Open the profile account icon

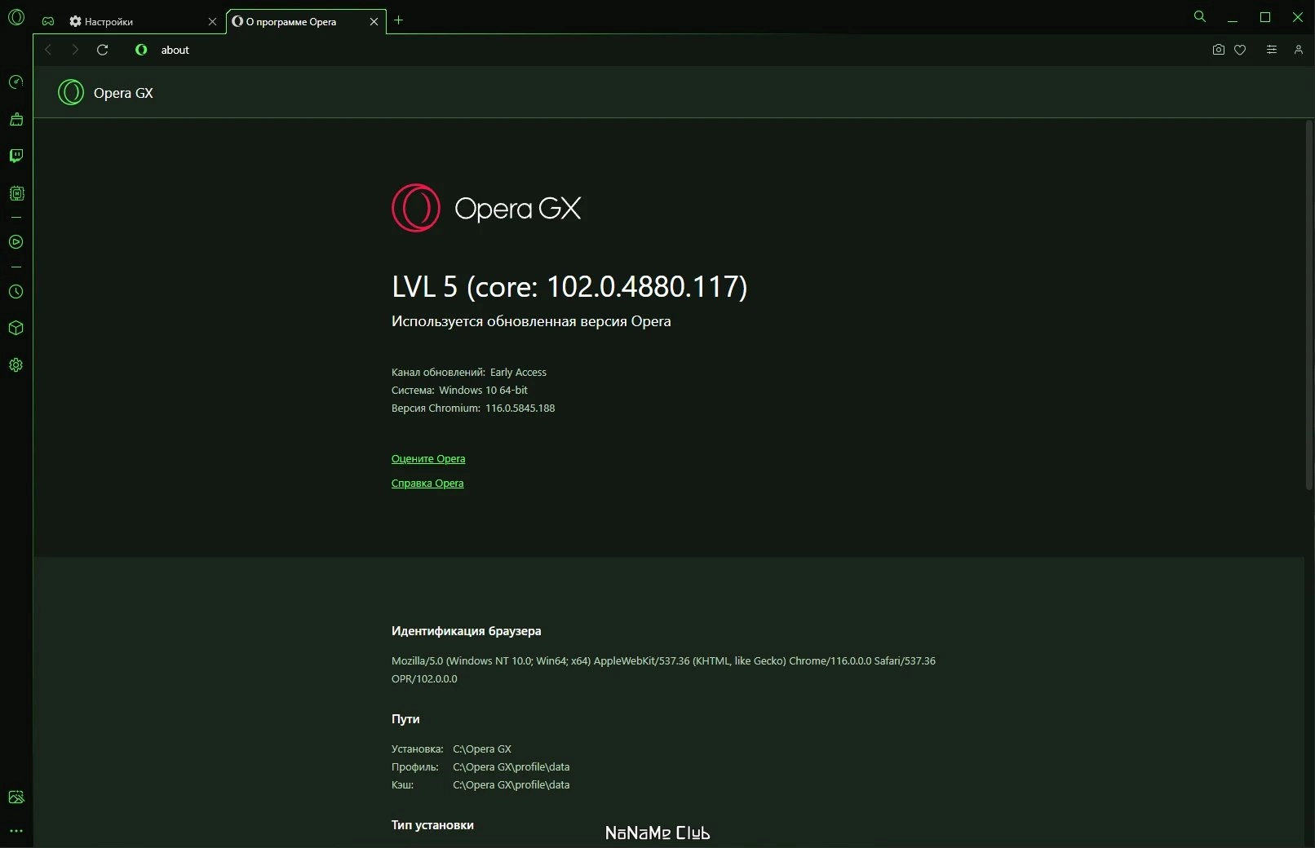(x=1298, y=50)
